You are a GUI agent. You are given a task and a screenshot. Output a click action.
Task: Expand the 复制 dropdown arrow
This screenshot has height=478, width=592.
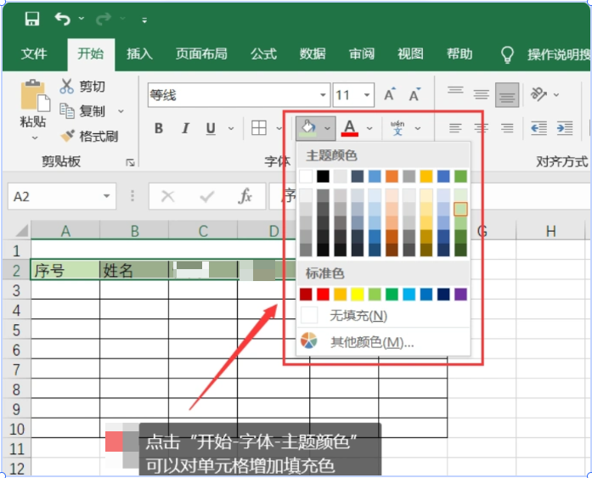pos(121,111)
